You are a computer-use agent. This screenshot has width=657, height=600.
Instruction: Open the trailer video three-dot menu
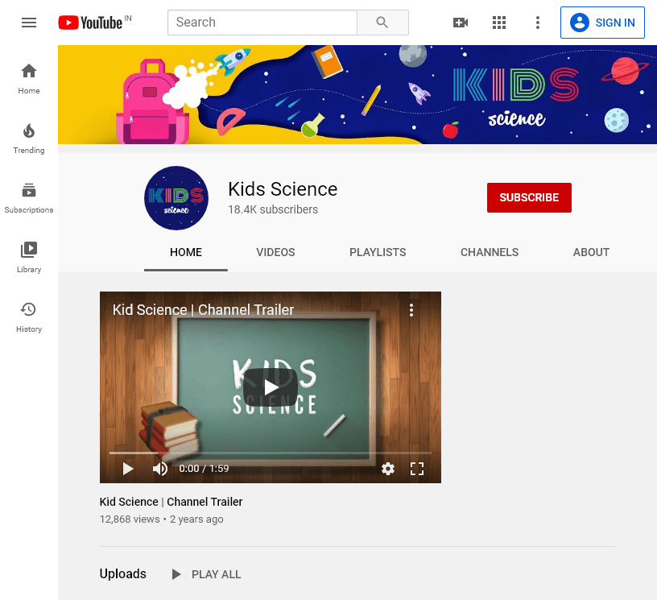(x=411, y=310)
